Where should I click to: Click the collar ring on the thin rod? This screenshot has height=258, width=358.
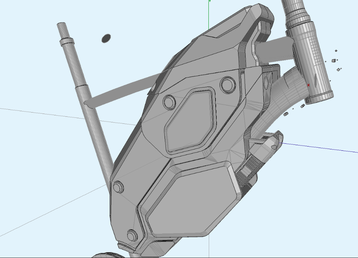coord(67,42)
